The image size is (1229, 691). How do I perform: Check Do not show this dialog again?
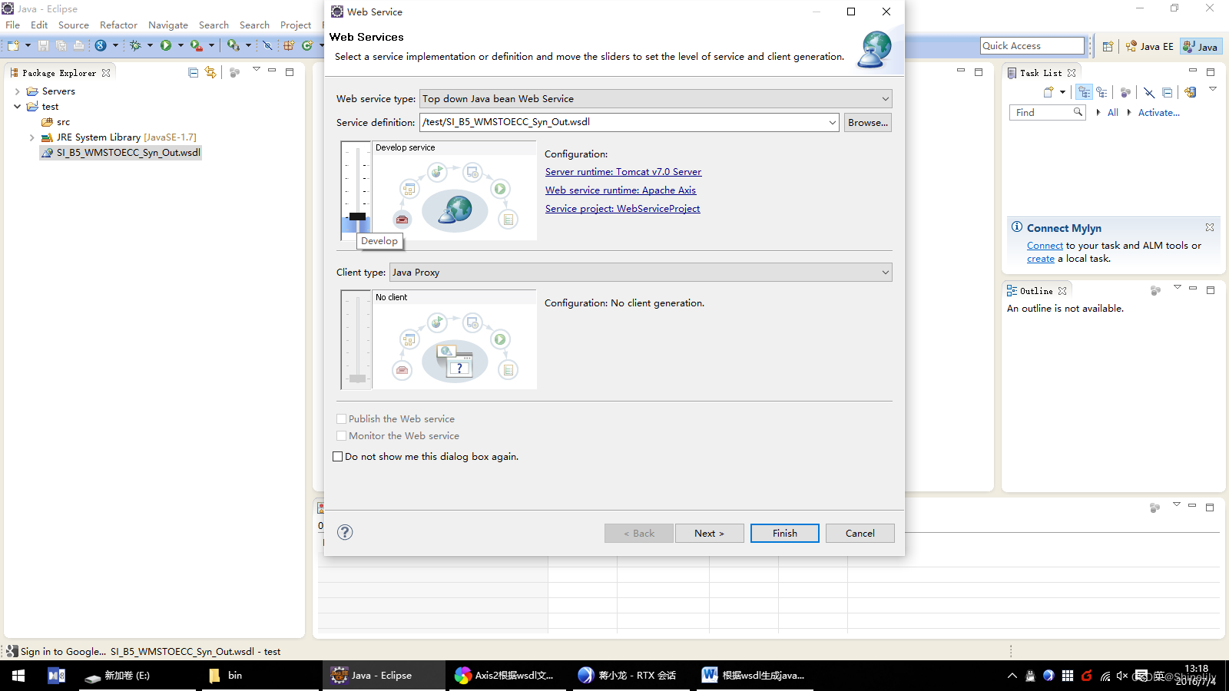pyautogui.click(x=337, y=456)
